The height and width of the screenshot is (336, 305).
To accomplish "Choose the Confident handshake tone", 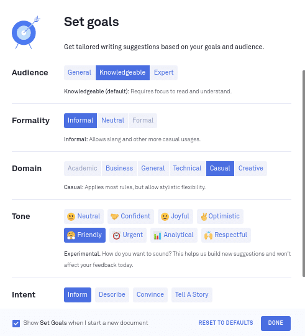I will [130, 217].
